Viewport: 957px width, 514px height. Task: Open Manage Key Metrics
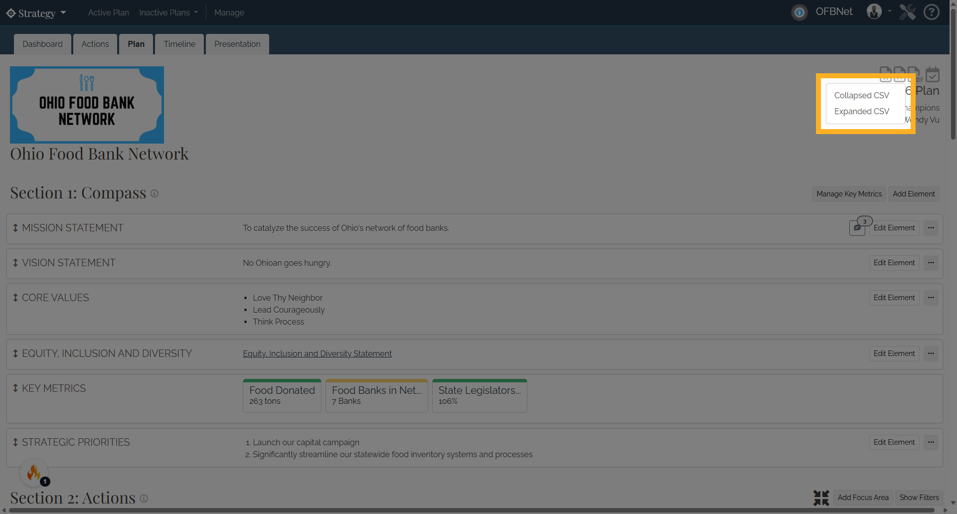pyautogui.click(x=849, y=194)
